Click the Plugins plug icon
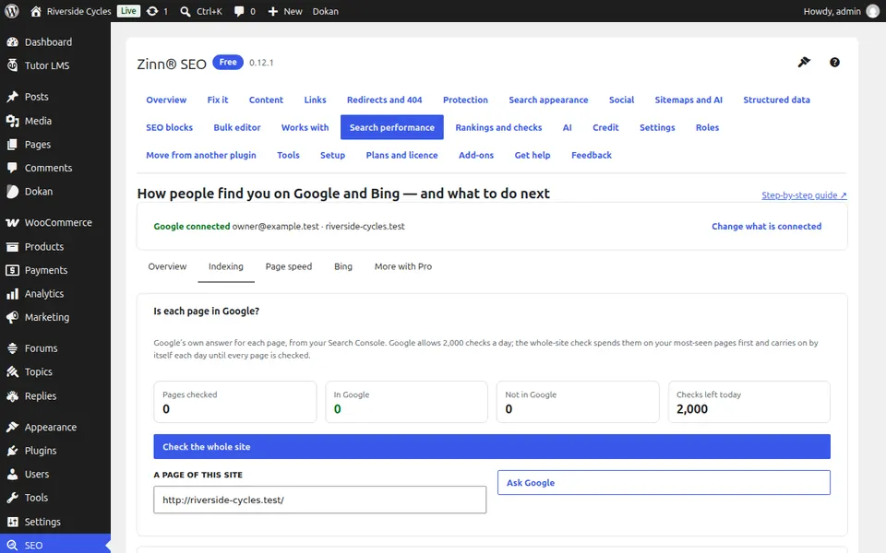The width and height of the screenshot is (886, 553). [12, 451]
